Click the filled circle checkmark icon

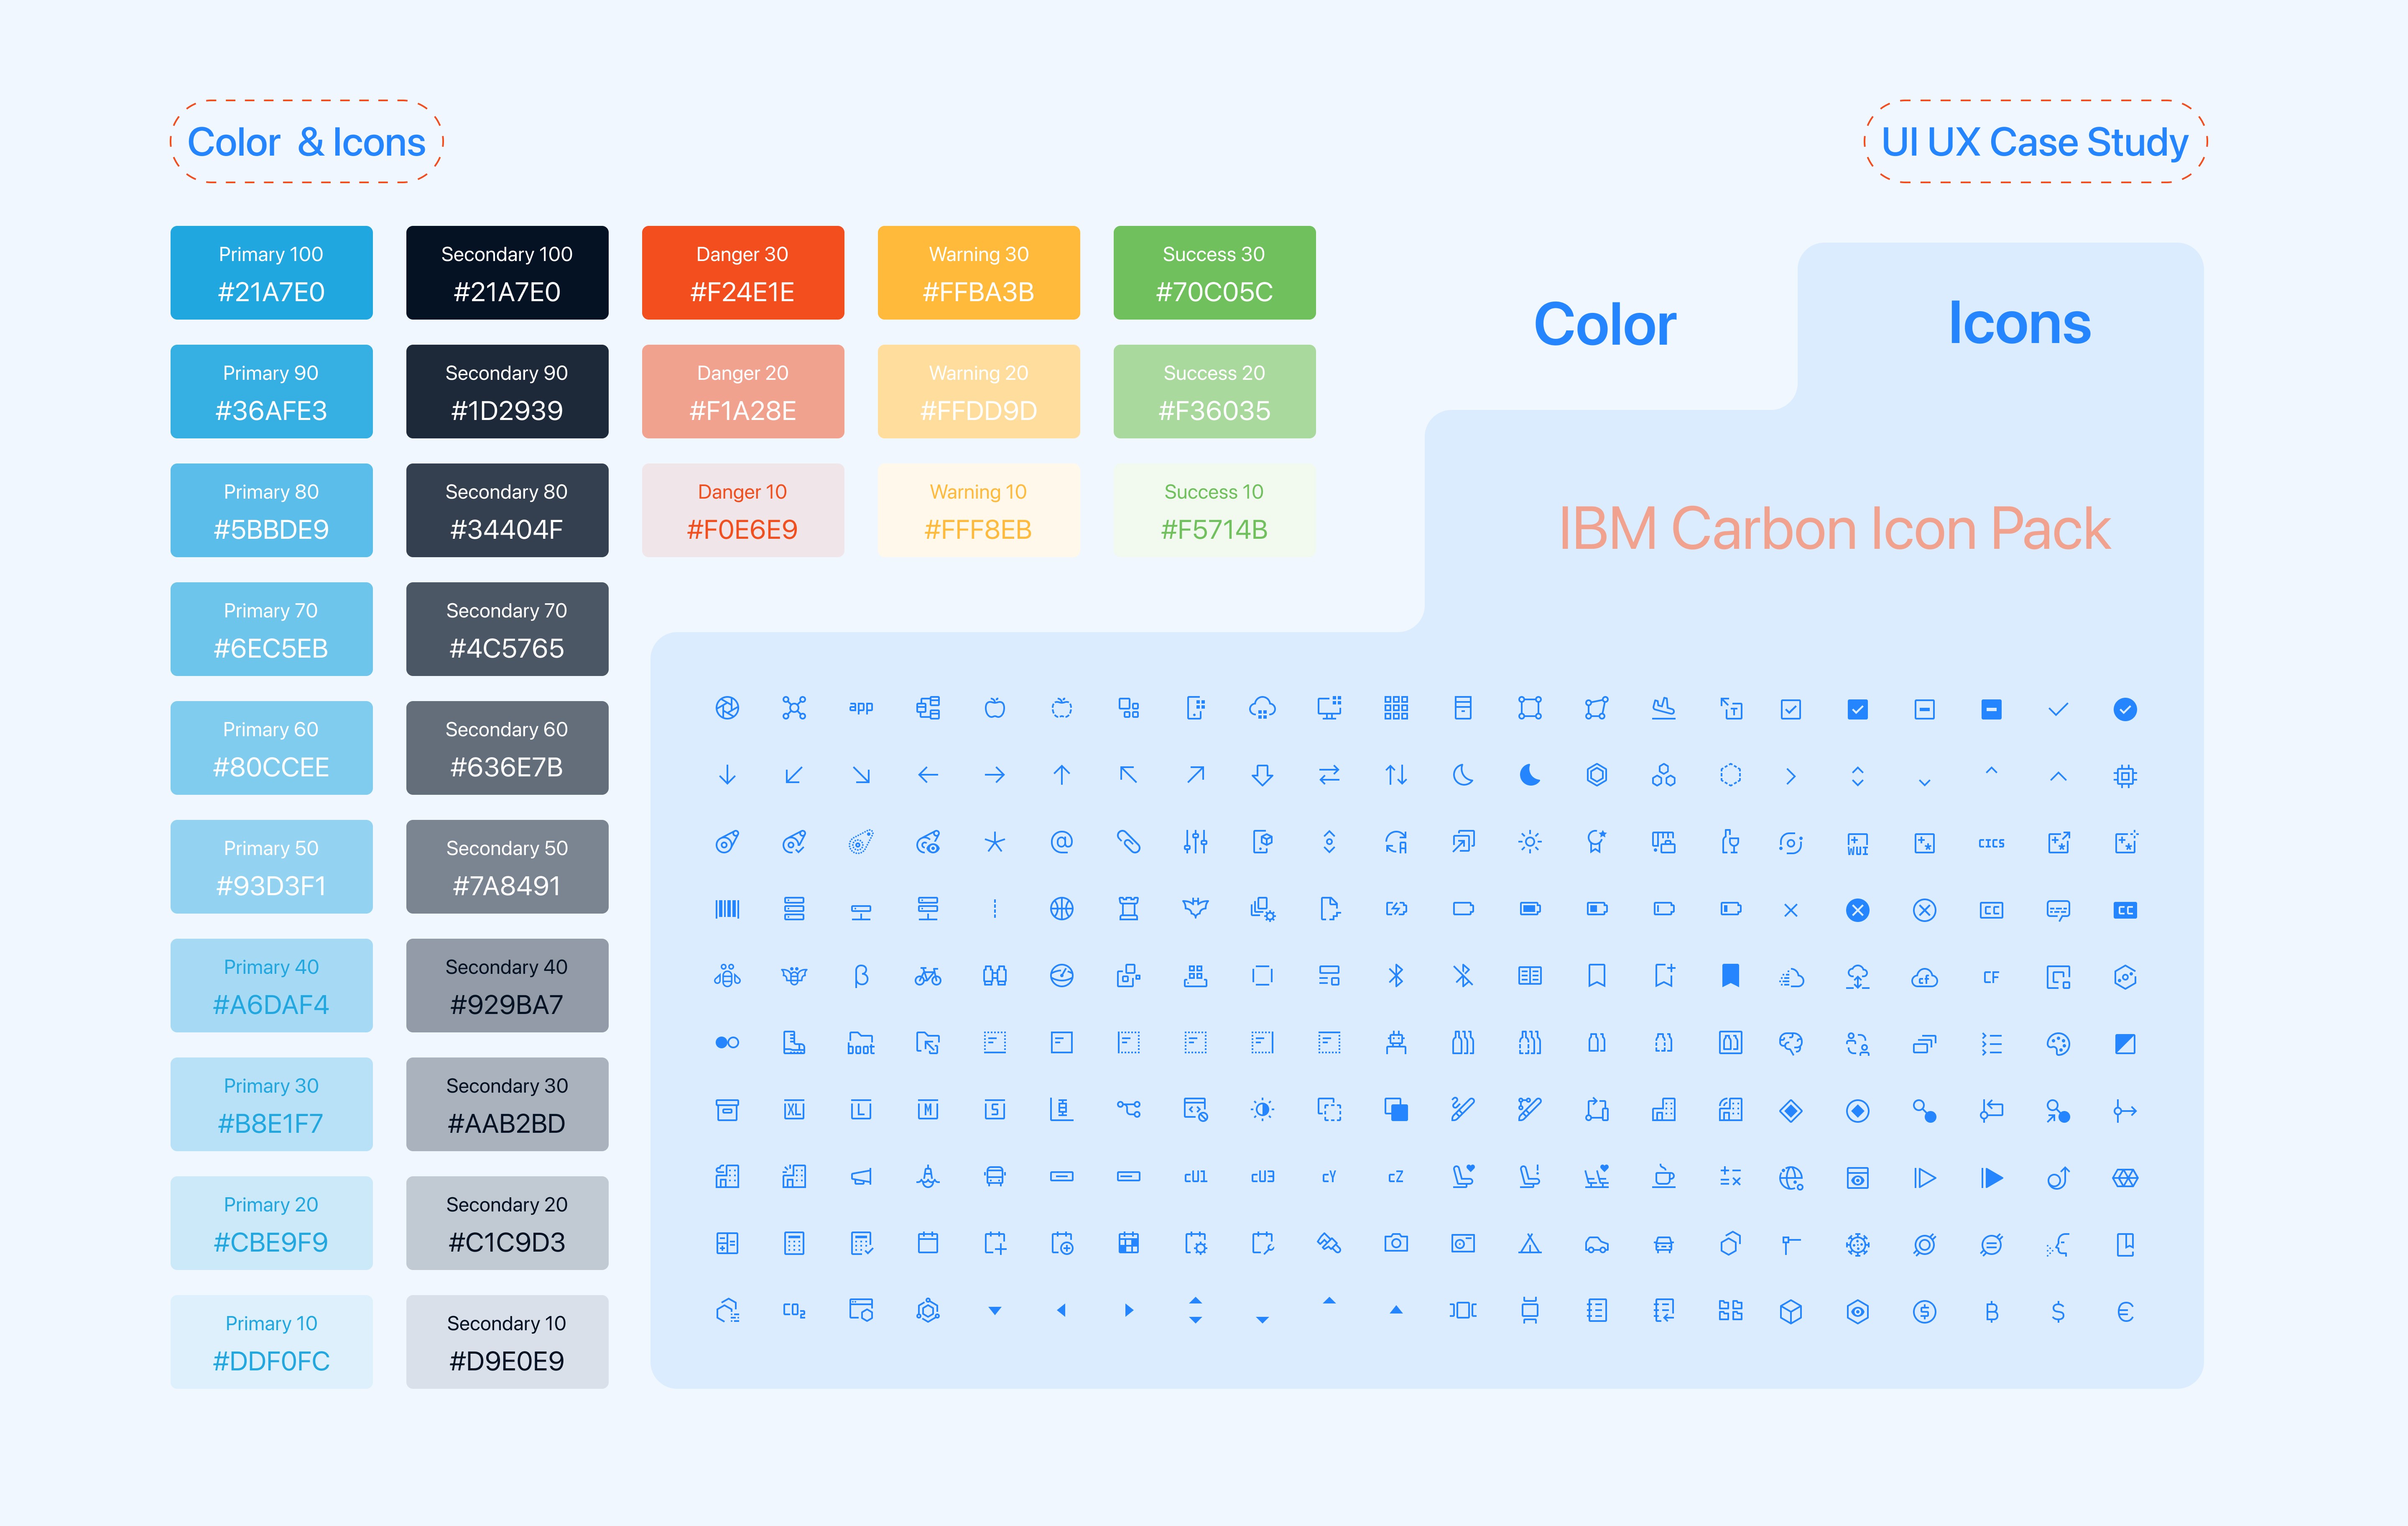pos(2125,709)
